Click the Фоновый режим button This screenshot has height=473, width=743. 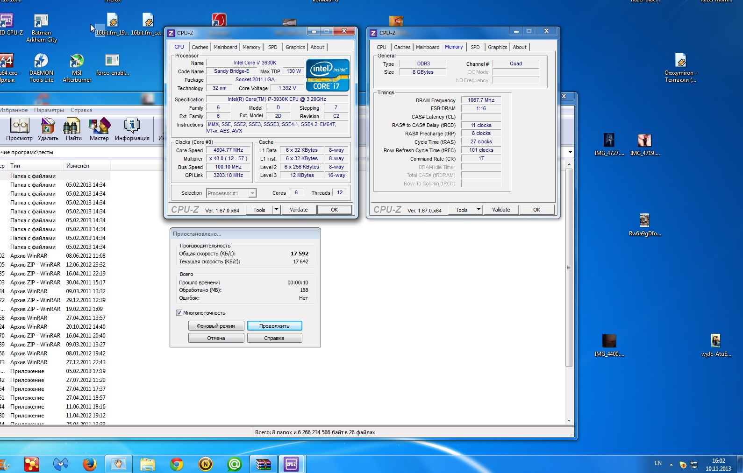click(x=216, y=326)
